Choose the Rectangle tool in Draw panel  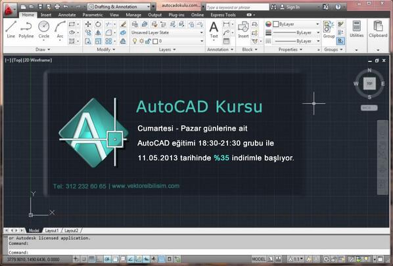[72, 24]
